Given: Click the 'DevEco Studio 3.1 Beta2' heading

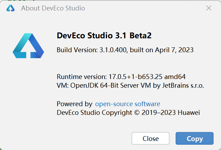Looking at the screenshot, I should 104,35.
